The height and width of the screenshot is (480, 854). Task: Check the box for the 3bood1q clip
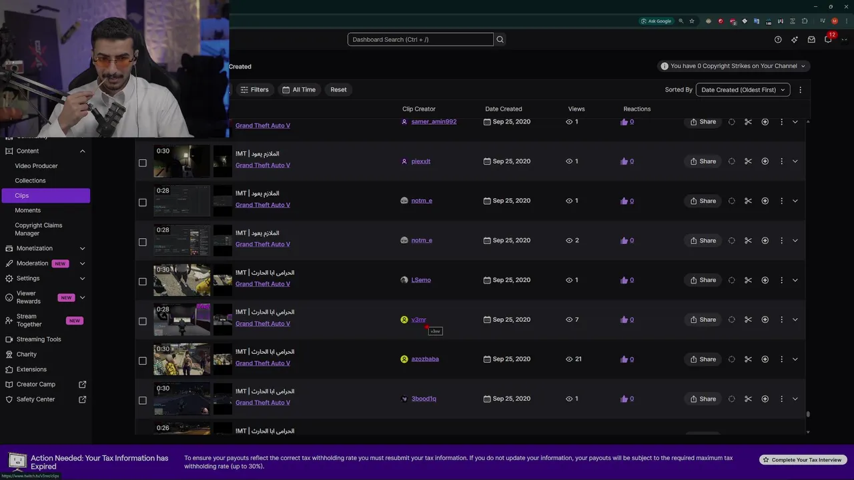(142, 400)
